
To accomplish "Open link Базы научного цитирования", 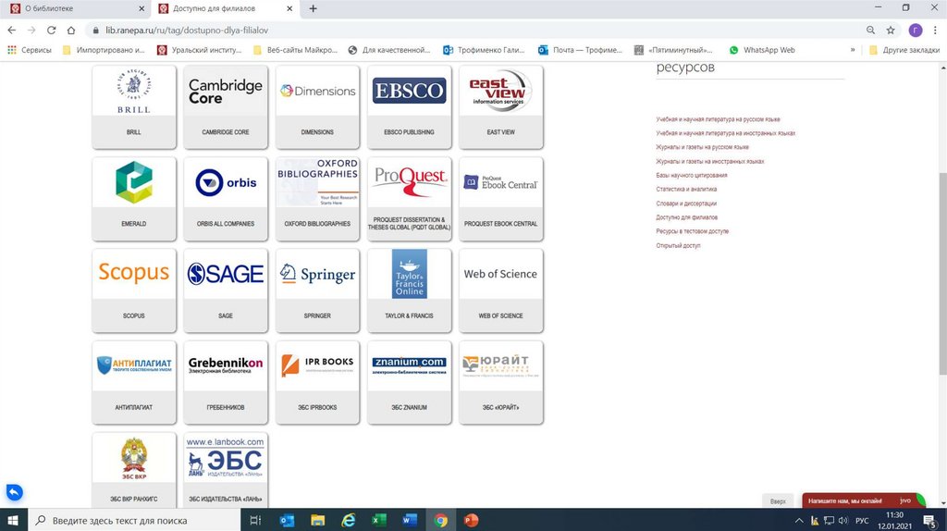I will point(692,175).
